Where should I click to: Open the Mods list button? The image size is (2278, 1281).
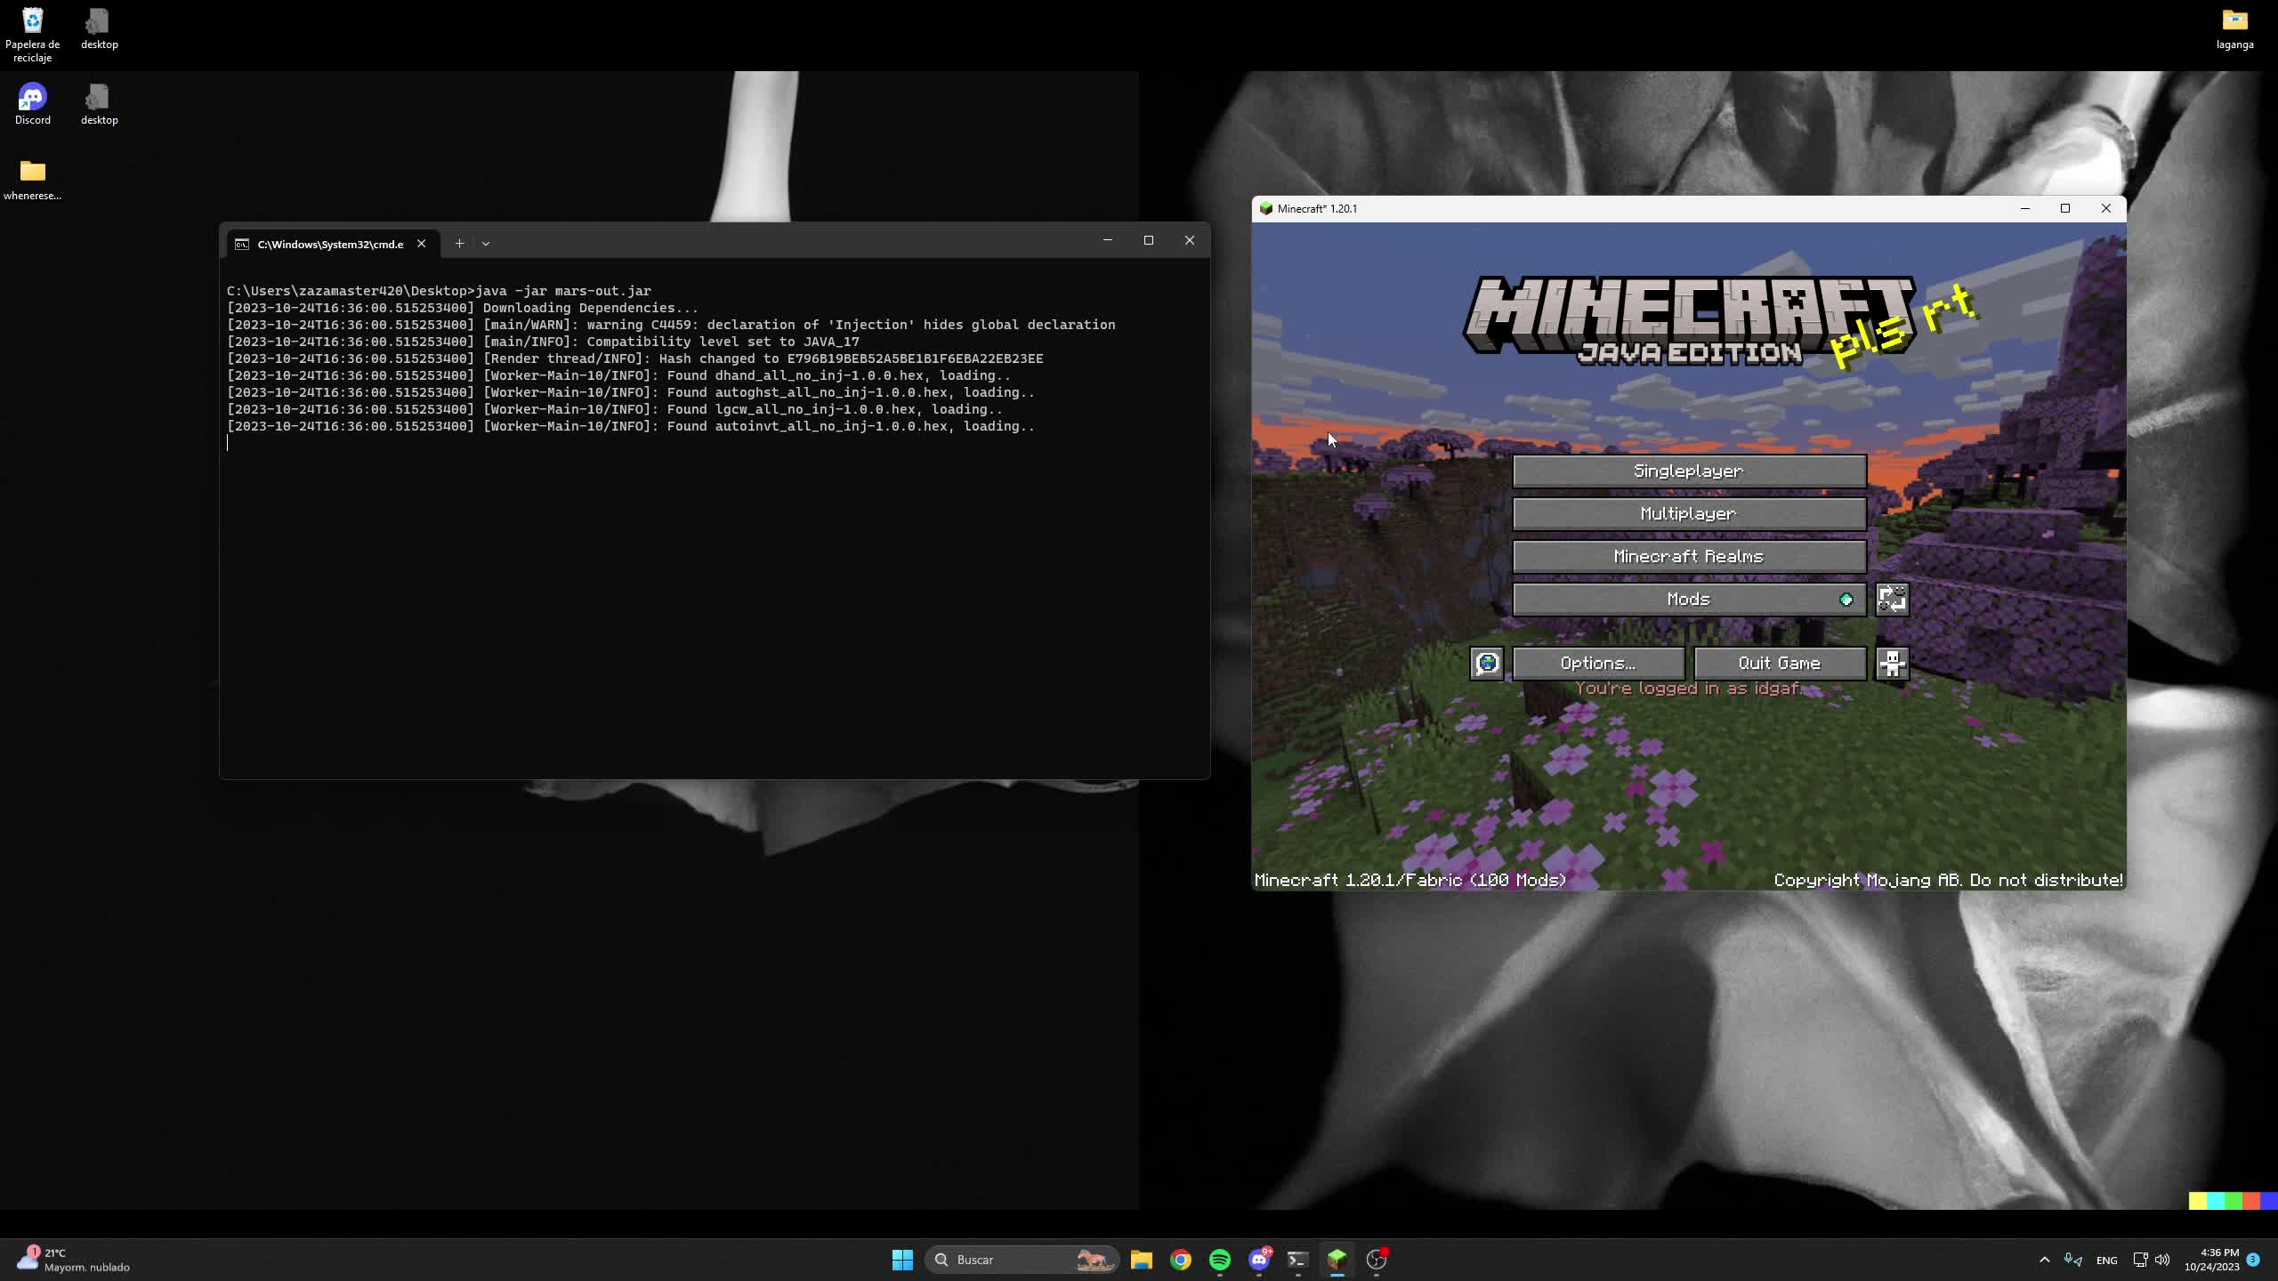pyautogui.click(x=1688, y=600)
